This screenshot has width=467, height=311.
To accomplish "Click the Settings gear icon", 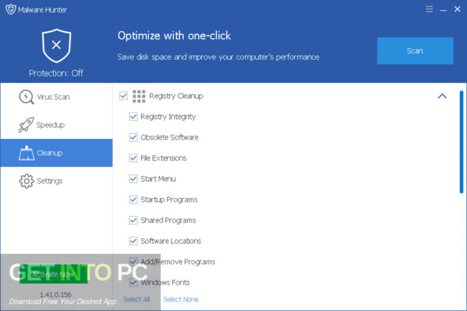I will [27, 181].
